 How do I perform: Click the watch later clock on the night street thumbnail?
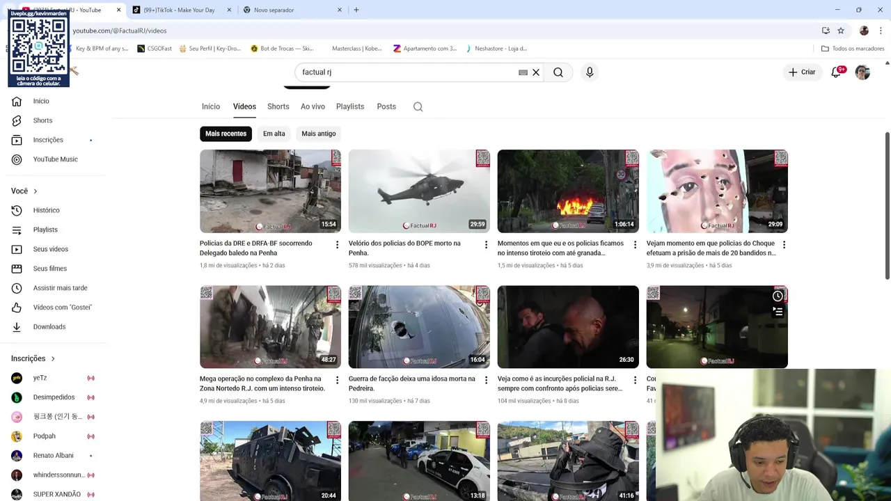point(778,296)
